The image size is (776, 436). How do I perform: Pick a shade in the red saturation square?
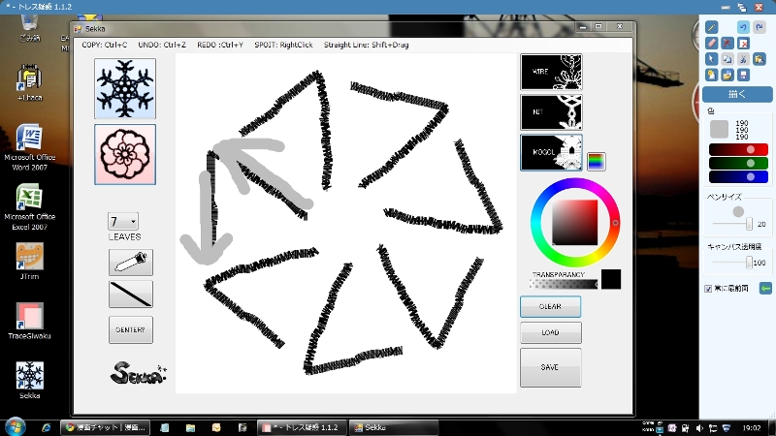click(574, 223)
